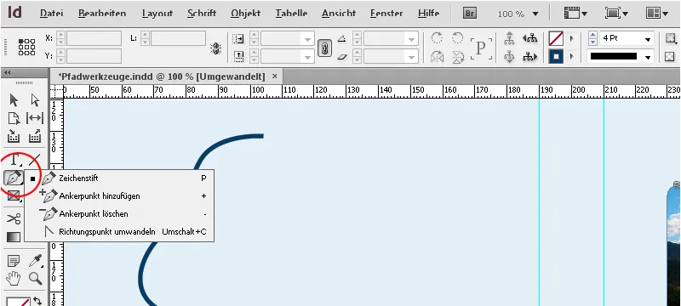Click the flip vertical icon

coord(457,56)
